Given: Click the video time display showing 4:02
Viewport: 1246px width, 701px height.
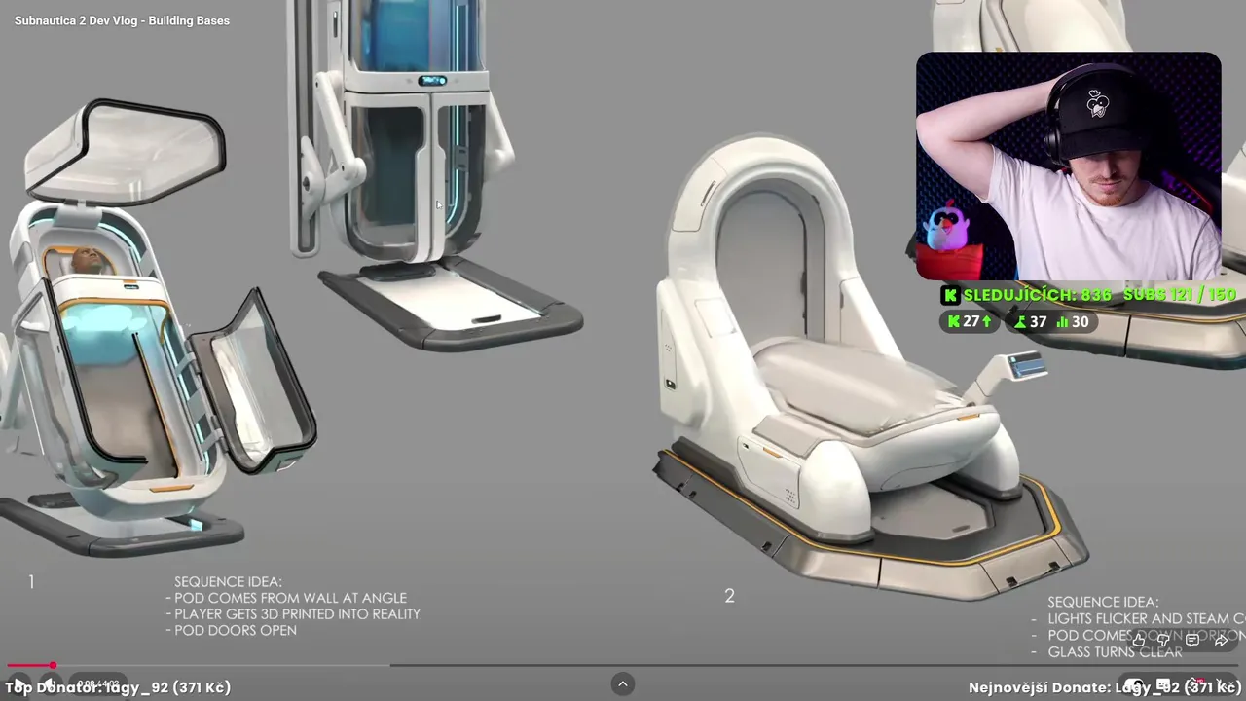Looking at the screenshot, I should [x=98, y=683].
